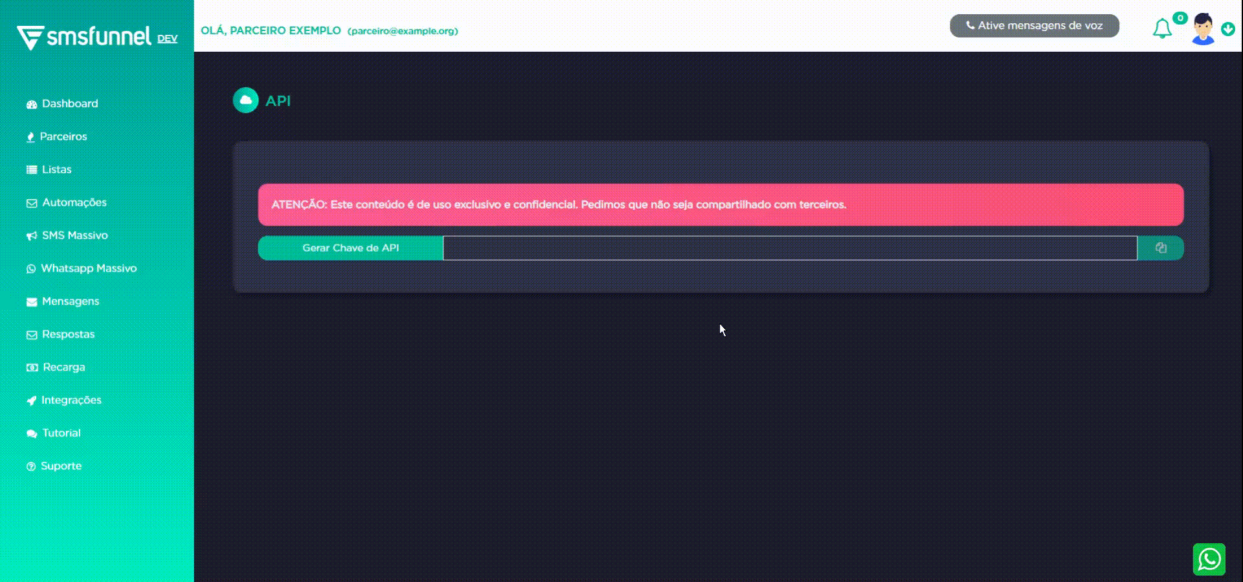
Task: Click the API page heading
Action: click(278, 101)
